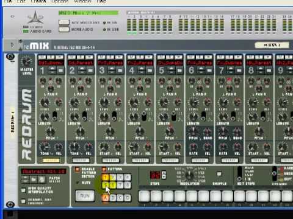Mute drum channel 2
This screenshot has width=293, height=219.
(72, 57)
